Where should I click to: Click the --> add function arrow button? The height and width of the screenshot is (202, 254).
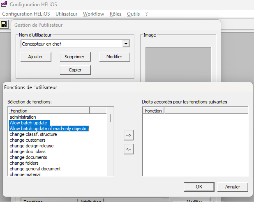[129, 135]
